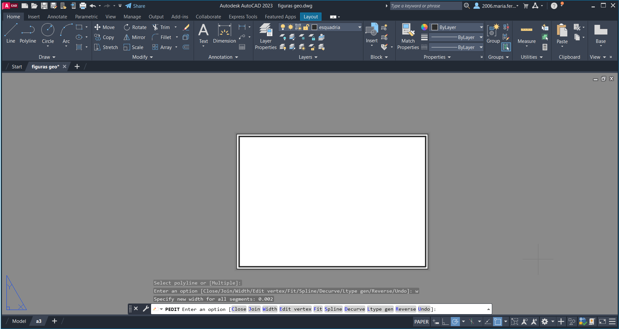Click the Erase tool icon
This screenshot has width=619, height=329.
186,27
